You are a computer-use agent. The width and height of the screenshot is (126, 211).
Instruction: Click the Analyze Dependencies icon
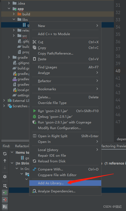34,191
